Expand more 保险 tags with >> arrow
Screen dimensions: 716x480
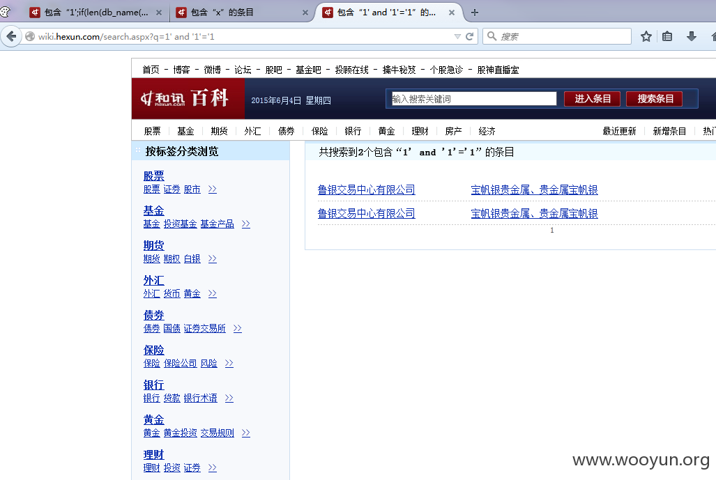pyautogui.click(x=229, y=363)
